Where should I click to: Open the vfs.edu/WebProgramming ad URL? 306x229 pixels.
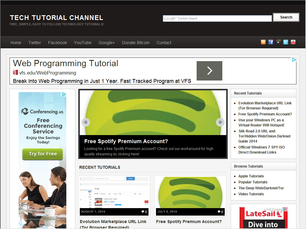[x=48, y=73]
